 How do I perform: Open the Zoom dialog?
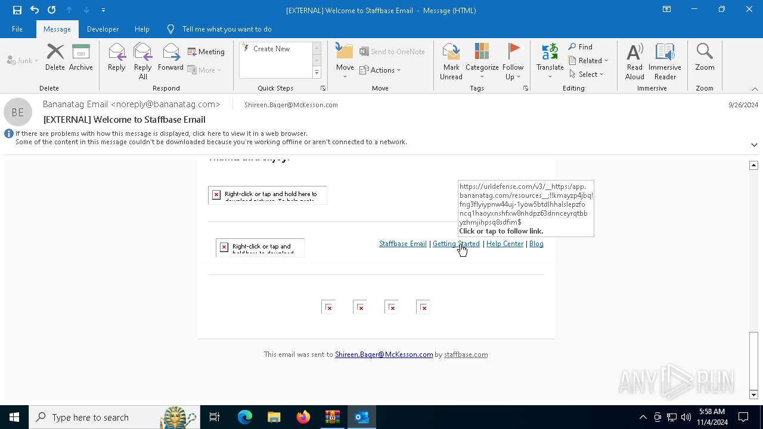705,58
